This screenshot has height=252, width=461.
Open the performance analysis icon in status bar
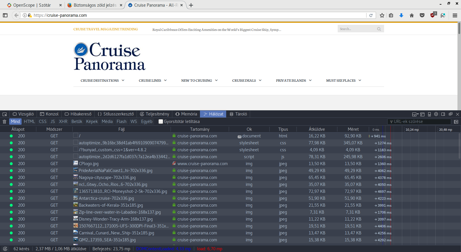[x=5, y=249]
